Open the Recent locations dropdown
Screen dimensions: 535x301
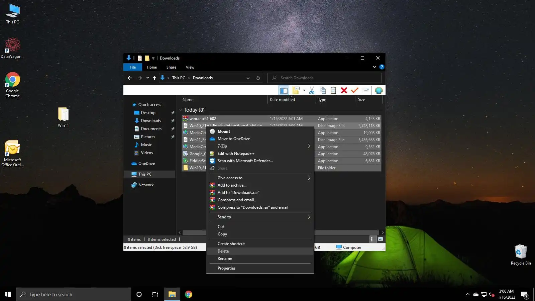pyautogui.click(x=147, y=78)
